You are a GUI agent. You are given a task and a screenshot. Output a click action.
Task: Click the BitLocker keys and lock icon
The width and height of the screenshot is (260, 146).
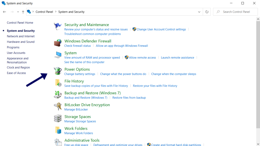(x=58, y=106)
